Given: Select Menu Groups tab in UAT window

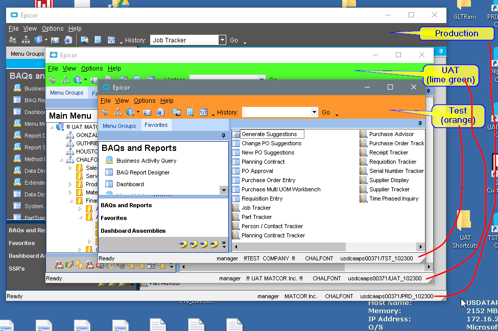Looking at the screenshot, I should (67, 93).
